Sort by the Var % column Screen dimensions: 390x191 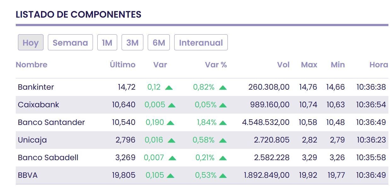pos(216,65)
